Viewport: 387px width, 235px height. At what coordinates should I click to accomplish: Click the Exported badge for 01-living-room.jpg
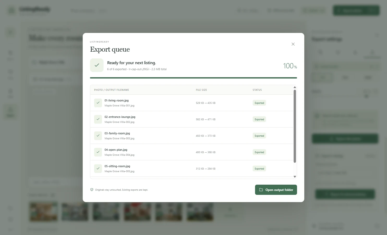[x=259, y=103]
